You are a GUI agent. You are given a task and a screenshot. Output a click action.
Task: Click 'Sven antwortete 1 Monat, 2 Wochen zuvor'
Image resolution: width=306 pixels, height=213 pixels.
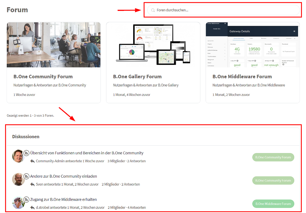(67, 184)
